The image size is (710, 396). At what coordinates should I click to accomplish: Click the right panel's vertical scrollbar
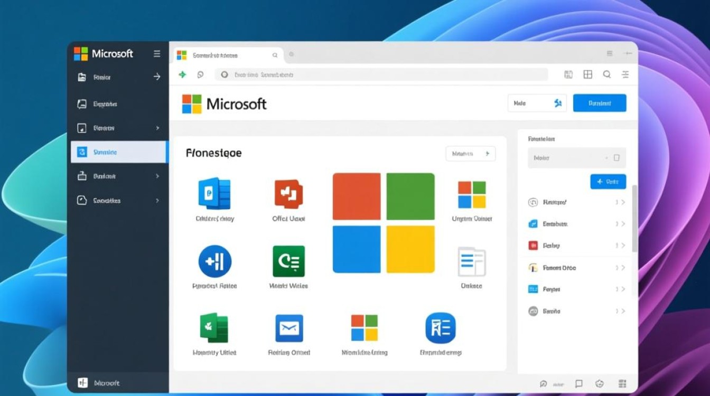click(x=634, y=218)
